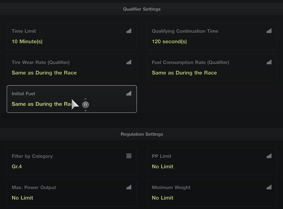Open the Time Limit 10 Minute(s) setting

pyautogui.click(x=72, y=36)
